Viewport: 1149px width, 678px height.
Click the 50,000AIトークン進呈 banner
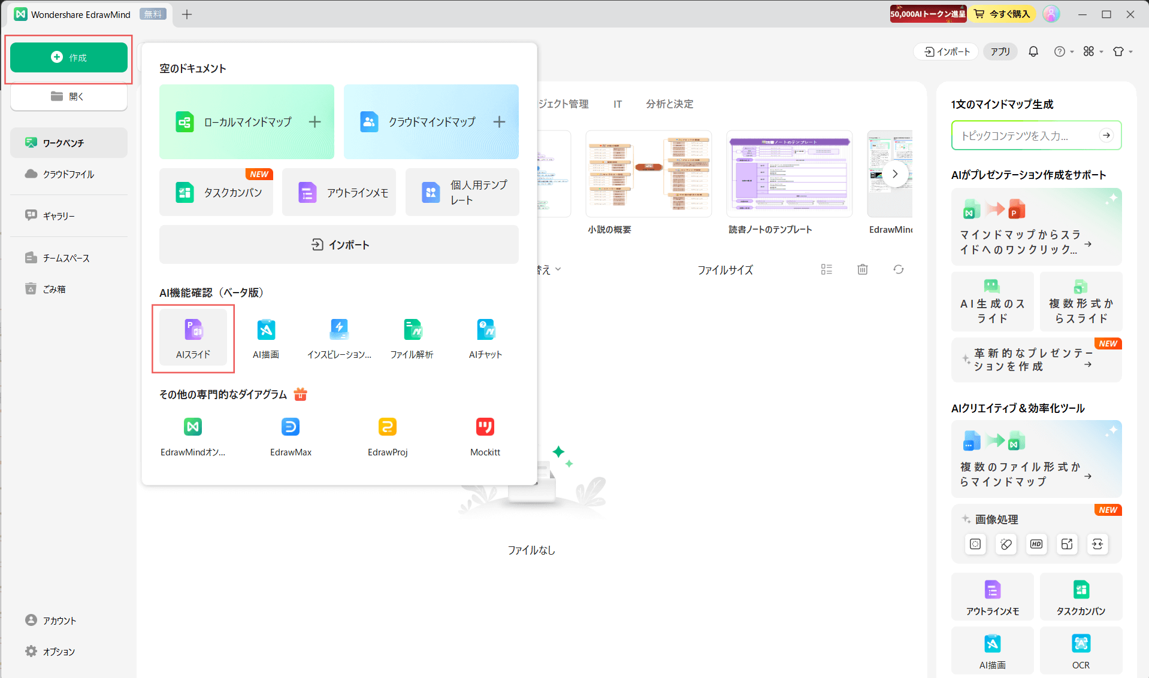pyautogui.click(x=928, y=14)
